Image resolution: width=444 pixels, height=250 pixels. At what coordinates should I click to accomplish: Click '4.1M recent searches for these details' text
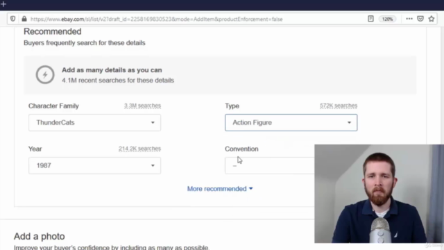118,81
